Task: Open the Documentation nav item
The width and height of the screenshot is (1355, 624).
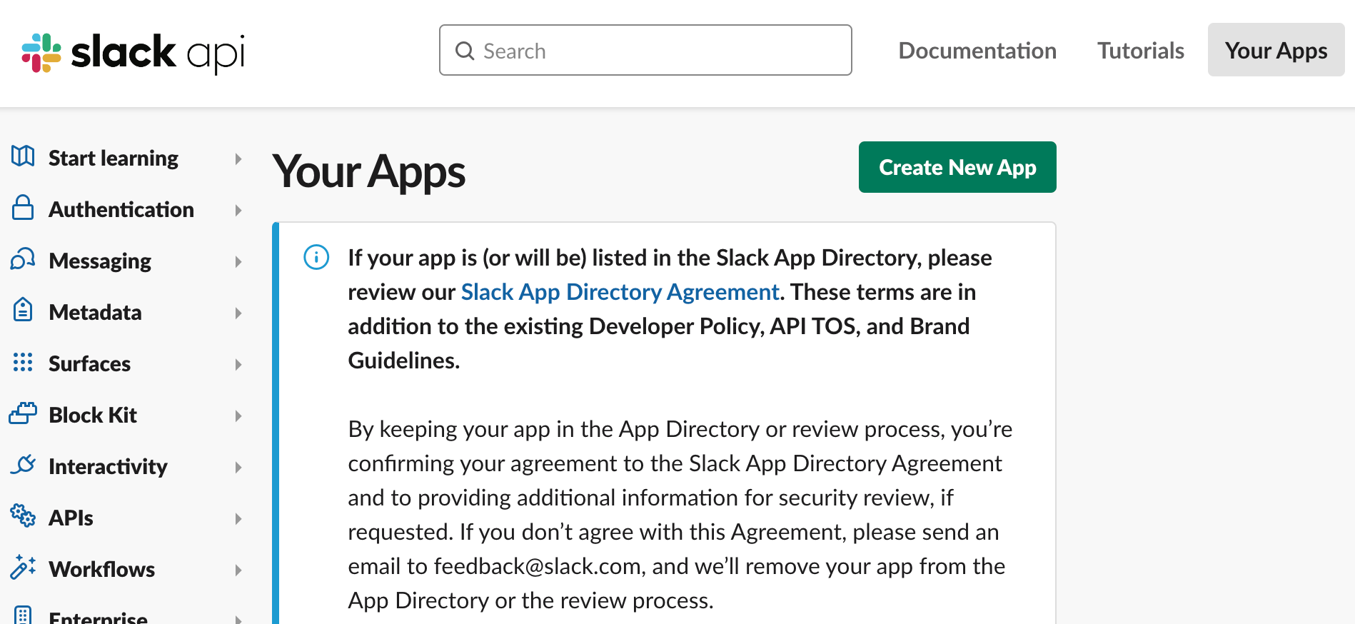Action: 977,51
